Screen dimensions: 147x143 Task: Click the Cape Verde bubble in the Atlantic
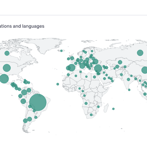[x=58, y=84]
